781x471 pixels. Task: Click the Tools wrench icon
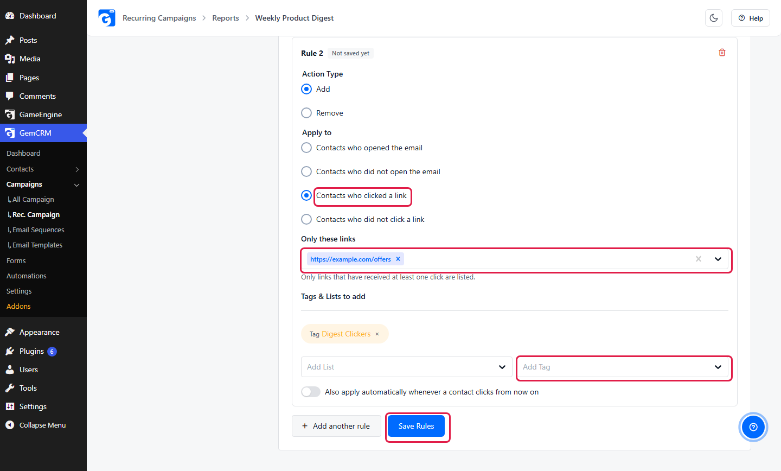pos(10,388)
